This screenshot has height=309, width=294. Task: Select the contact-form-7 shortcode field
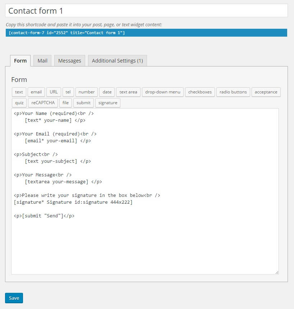click(x=146, y=33)
